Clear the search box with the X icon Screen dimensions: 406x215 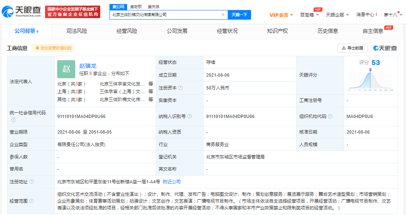[x=223, y=15]
